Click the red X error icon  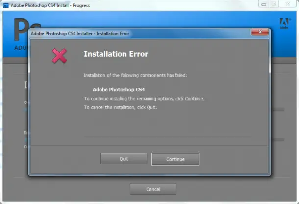pyautogui.click(x=59, y=56)
